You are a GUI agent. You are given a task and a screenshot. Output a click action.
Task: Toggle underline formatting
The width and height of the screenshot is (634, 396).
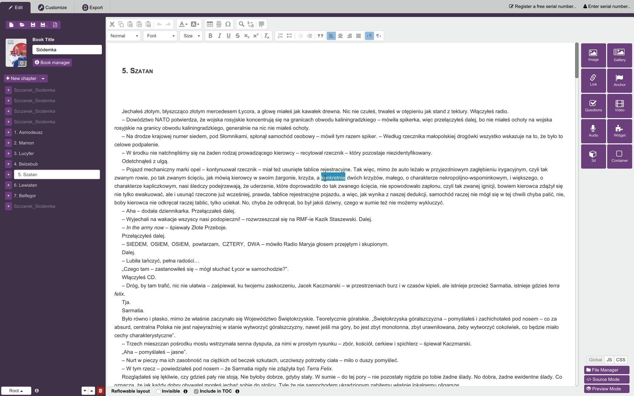point(229,36)
